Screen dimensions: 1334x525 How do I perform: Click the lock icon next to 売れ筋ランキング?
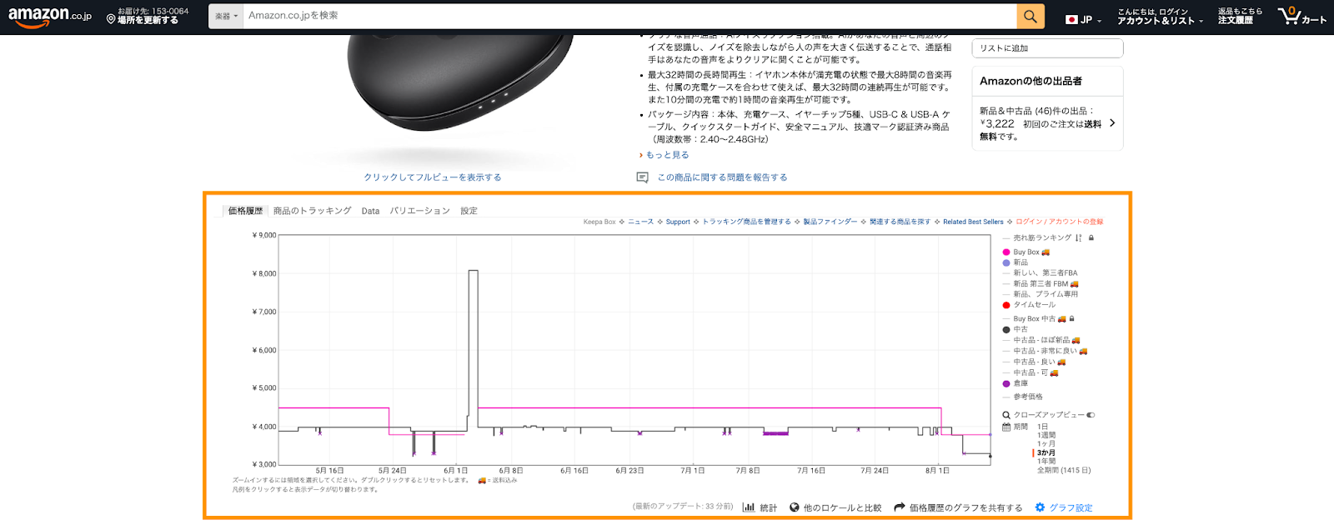[1091, 238]
